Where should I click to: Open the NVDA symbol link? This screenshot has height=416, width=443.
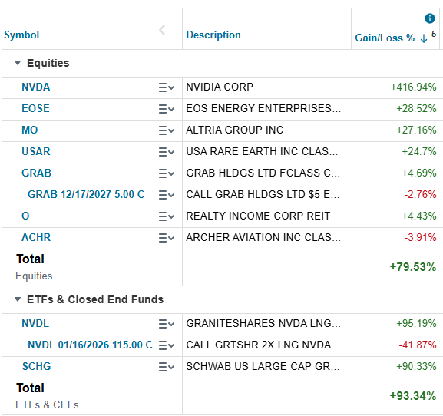36,87
